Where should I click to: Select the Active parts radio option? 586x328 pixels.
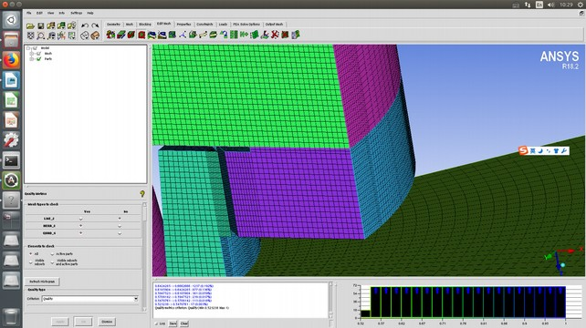52,253
